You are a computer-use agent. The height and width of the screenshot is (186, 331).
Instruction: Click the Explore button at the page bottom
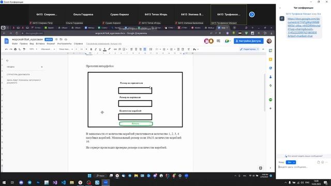coord(261,168)
